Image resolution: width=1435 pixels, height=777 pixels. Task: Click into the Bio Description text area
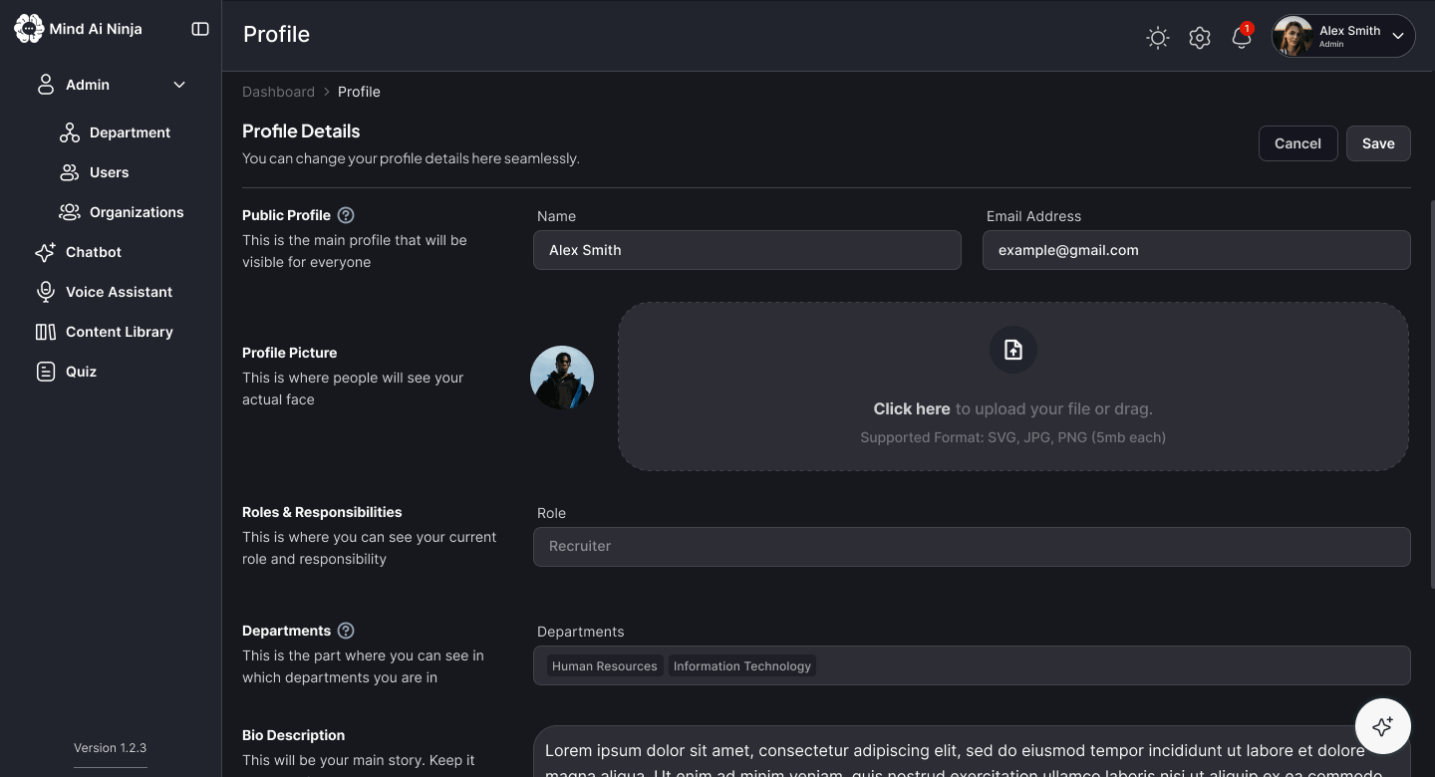coord(972,752)
